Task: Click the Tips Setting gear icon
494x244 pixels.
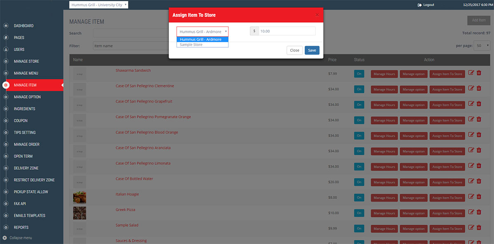Action: click(x=6, y=133)
